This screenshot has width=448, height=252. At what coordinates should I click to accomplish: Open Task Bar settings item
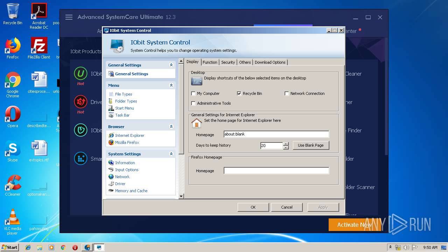[122, 115]
